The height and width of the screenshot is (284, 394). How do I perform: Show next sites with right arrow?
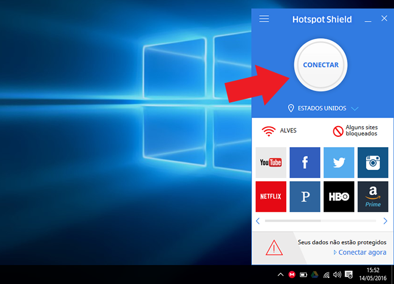coord(385,221)
